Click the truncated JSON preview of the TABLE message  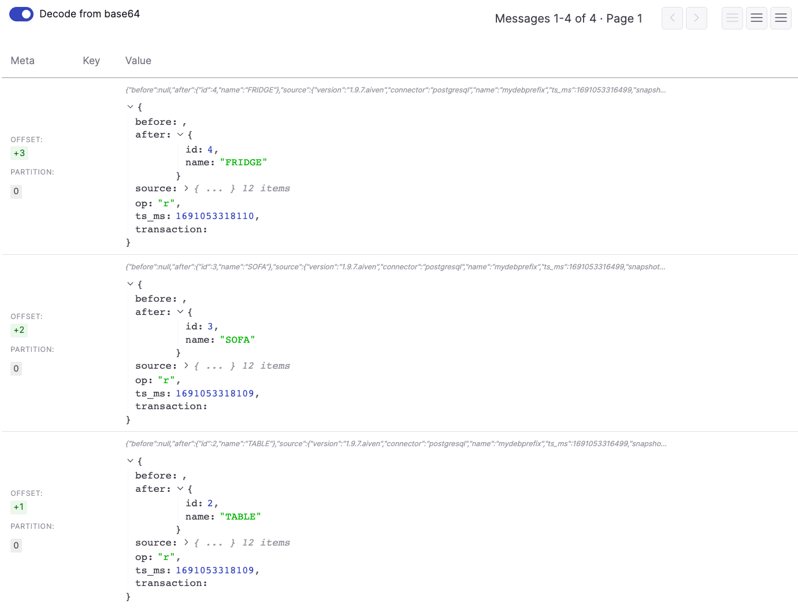point(395,443)
